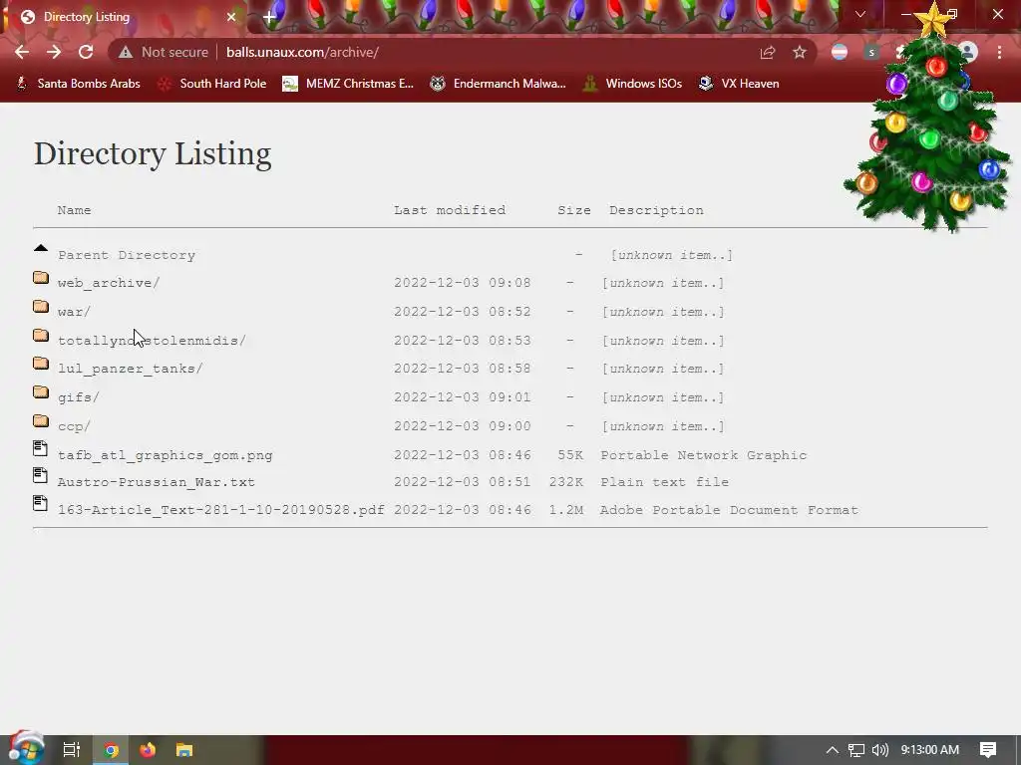Bookmark this page with the star icon
The image size is (1021, 765).
800,52
